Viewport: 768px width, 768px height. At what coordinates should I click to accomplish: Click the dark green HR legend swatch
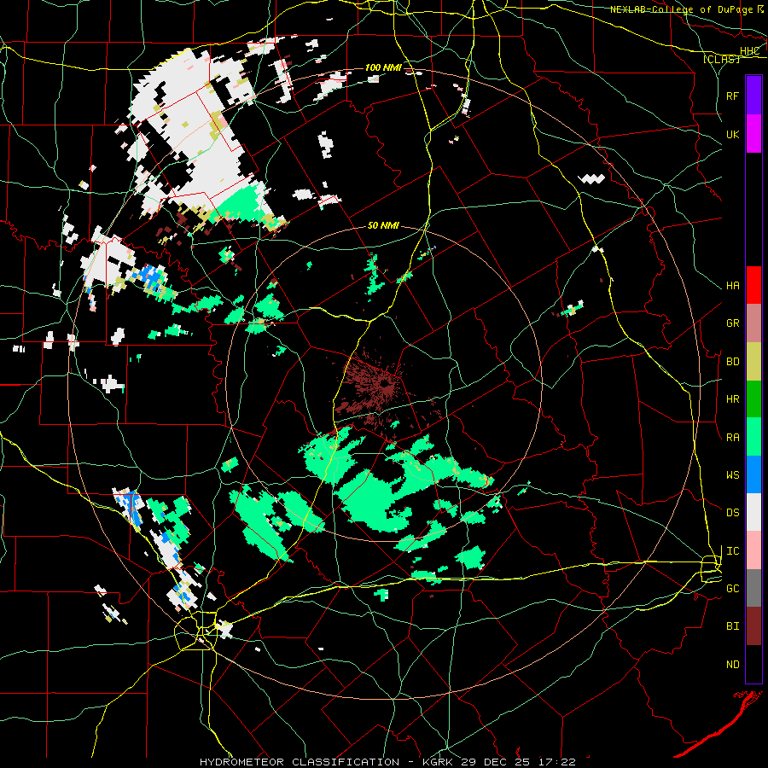click(x=753, y=399)
